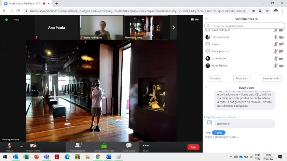
Task: Open Chrome three-dots menu
Action: tap(283, 11)
